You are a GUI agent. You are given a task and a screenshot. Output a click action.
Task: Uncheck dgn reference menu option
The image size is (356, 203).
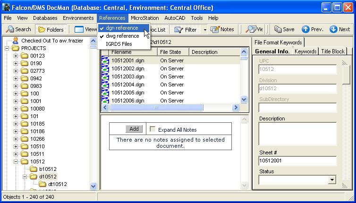122,28
